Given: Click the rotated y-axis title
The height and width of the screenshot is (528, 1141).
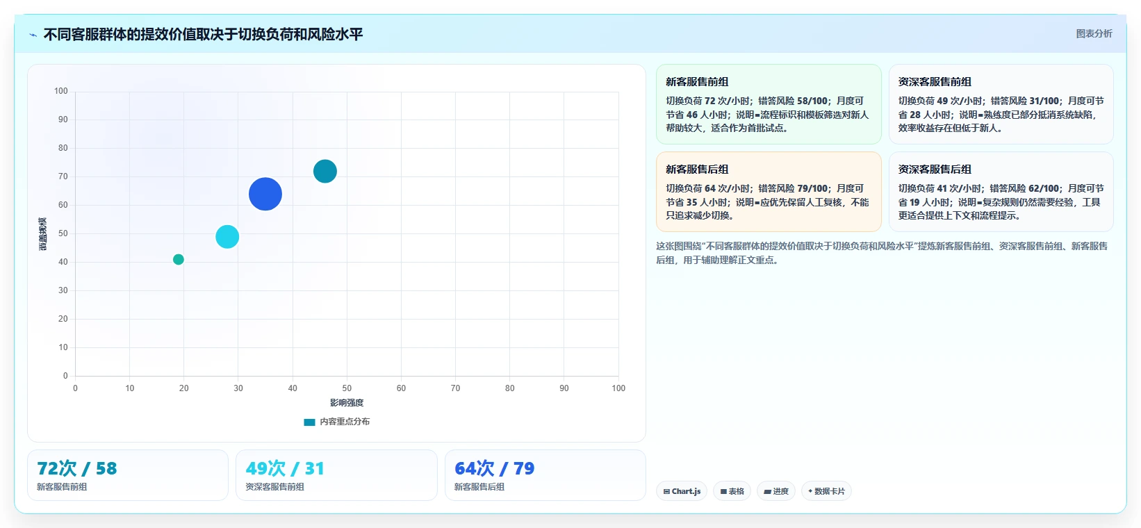Looking at the screenshot, I should point(43,234).
